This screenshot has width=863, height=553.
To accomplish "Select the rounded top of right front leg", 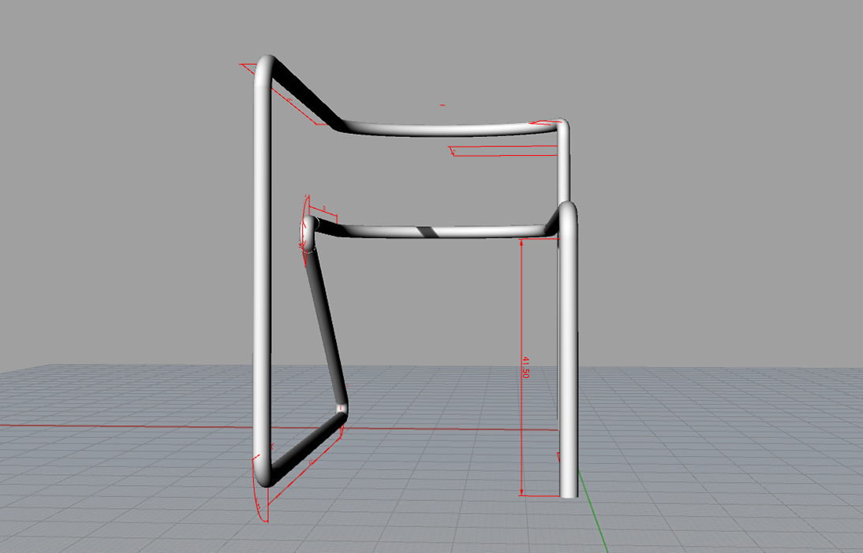I will tap(568, 212).
